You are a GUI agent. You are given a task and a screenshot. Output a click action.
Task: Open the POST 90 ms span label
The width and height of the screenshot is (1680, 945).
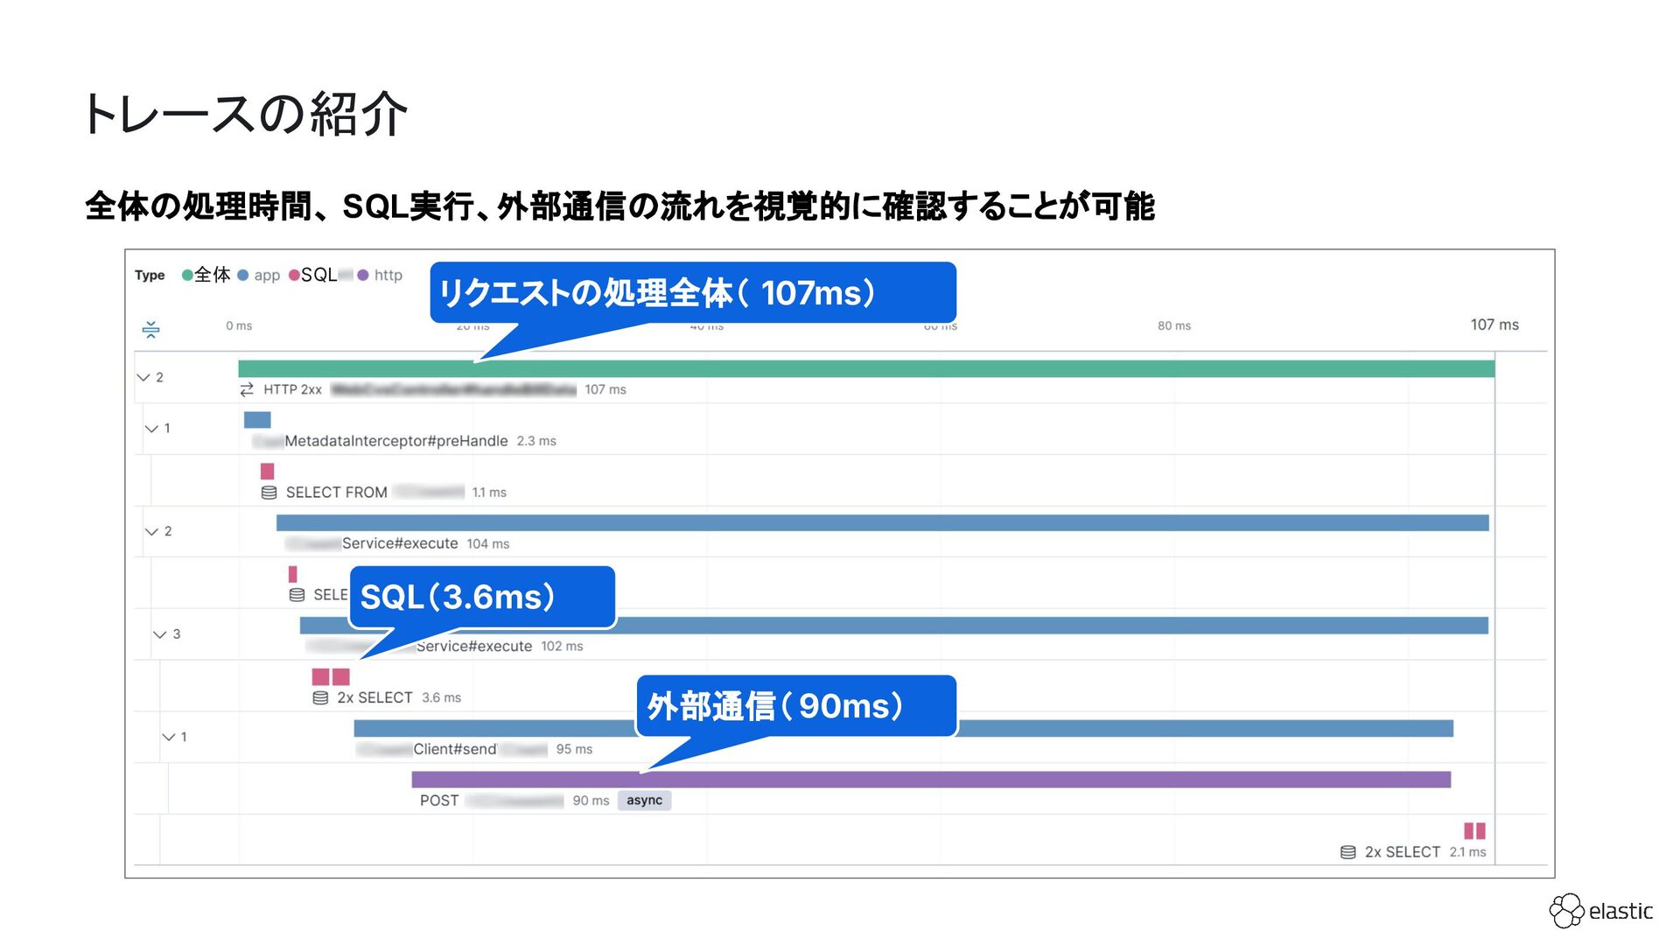pyautogui.click(x=439, y=801)
